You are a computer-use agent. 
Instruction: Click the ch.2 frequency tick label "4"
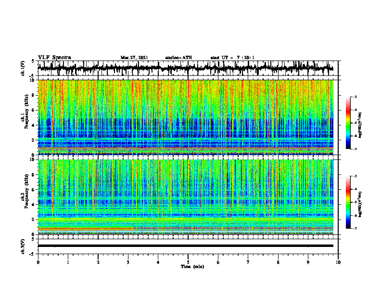(34, 205)
